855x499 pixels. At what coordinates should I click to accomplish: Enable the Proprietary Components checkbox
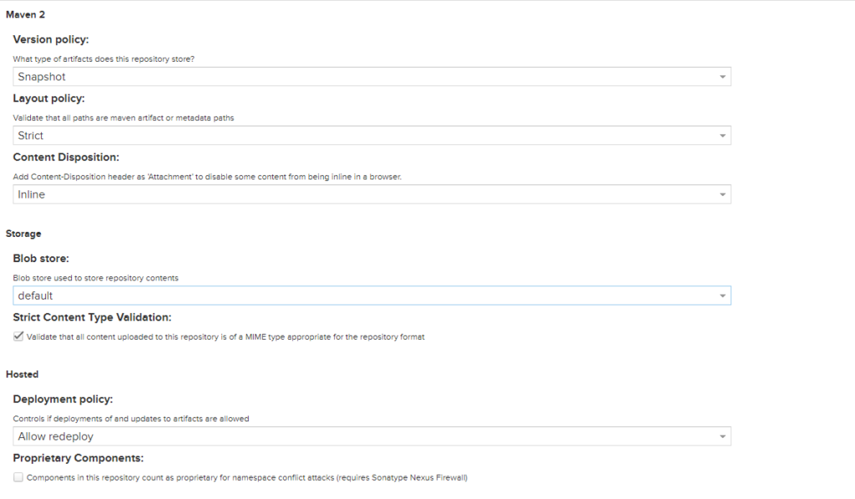pyautogui.click(x=18, y=478)
